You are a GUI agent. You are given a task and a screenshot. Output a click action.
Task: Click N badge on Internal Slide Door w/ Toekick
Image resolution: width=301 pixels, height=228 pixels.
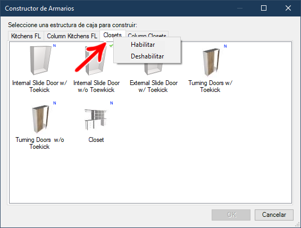pos(55,46)
